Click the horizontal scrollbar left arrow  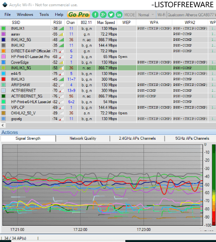(x=2, y=125)
